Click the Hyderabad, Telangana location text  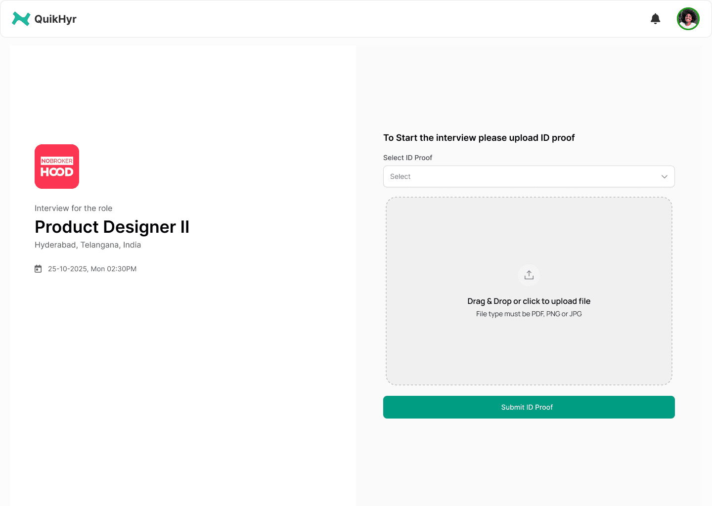88,245
